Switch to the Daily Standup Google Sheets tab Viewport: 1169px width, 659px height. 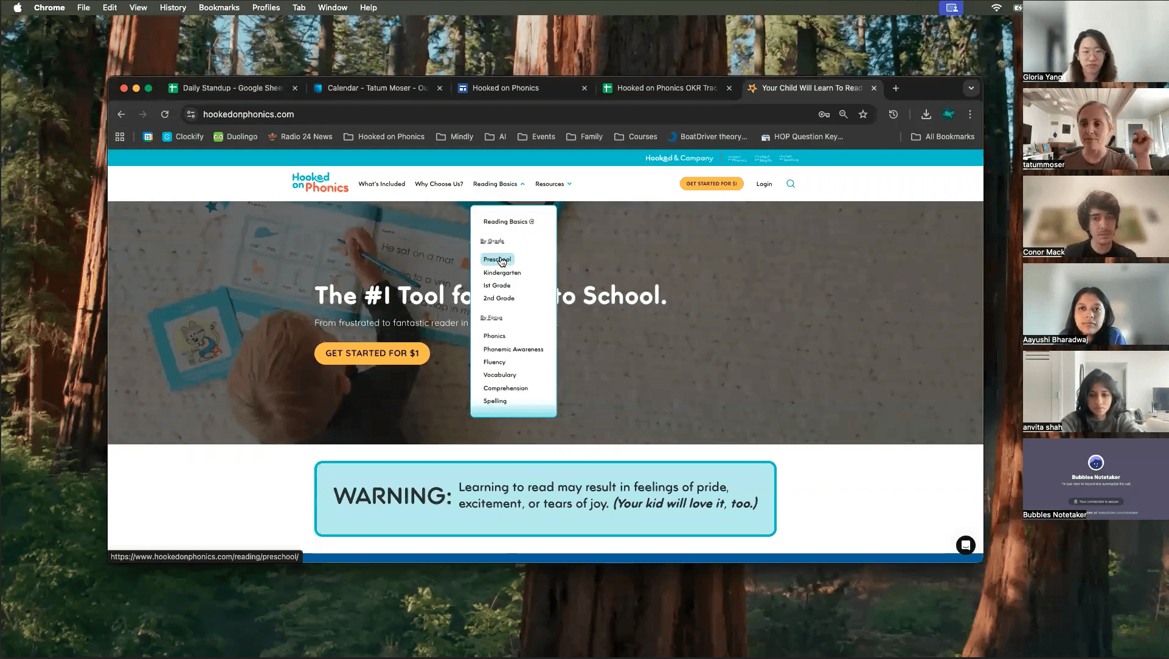point(231,88)
